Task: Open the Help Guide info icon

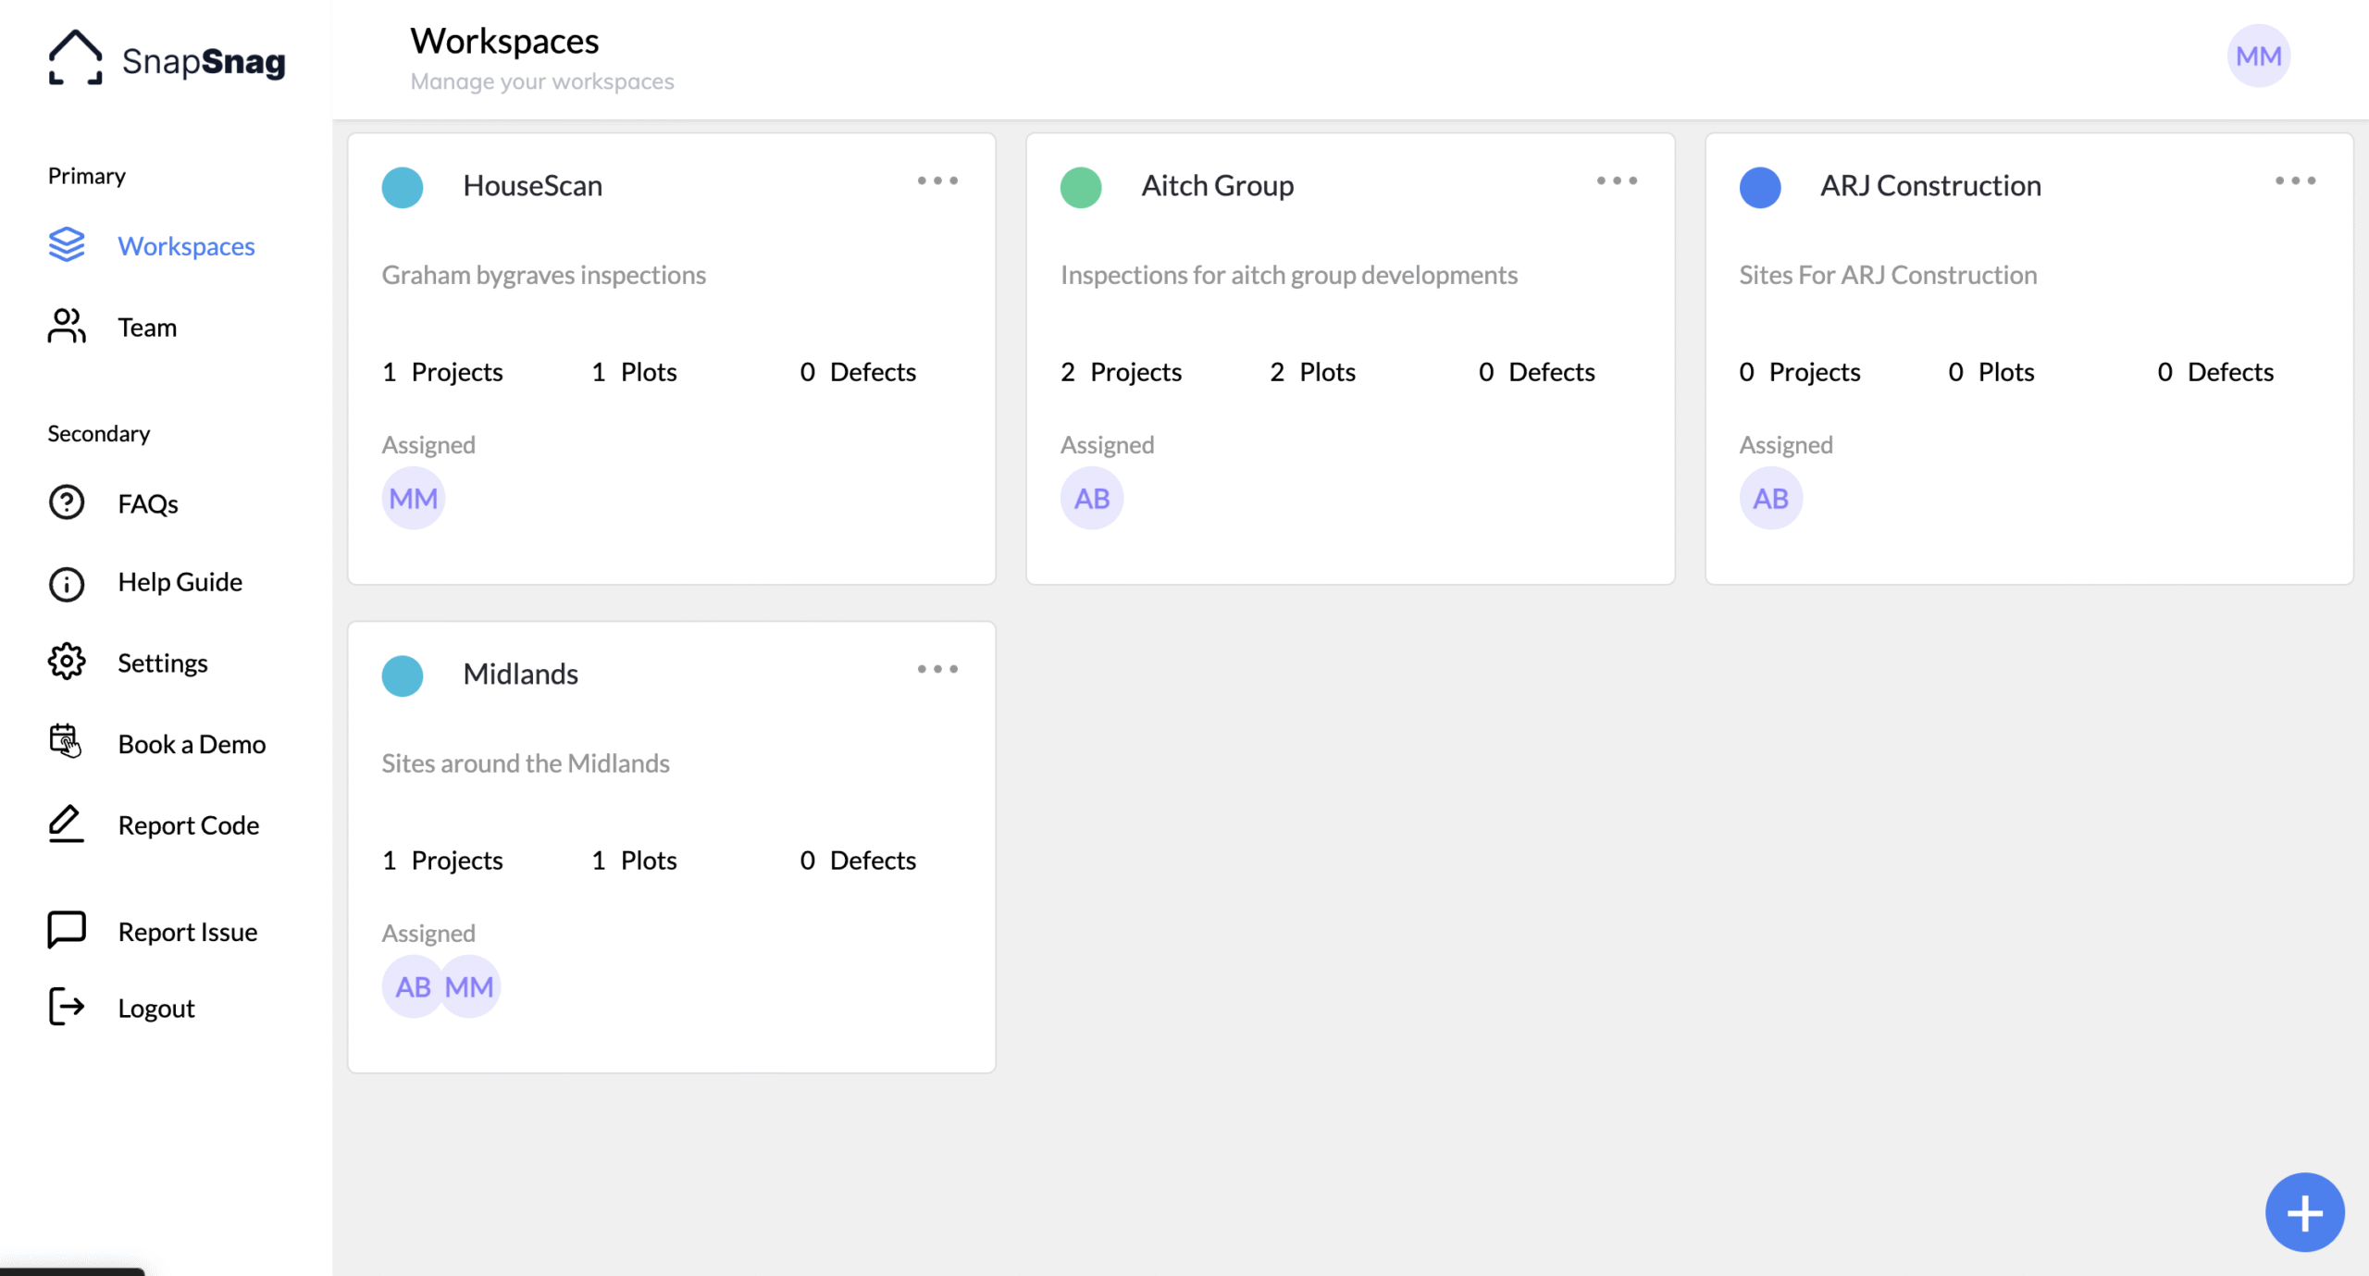Action: pyautogui.click(x=66, y=583)
